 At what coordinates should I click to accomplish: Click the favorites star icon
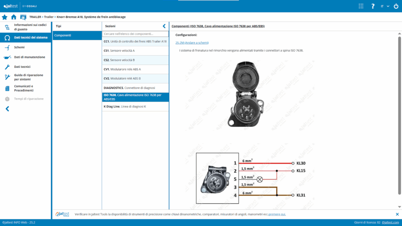click(5, 17)
